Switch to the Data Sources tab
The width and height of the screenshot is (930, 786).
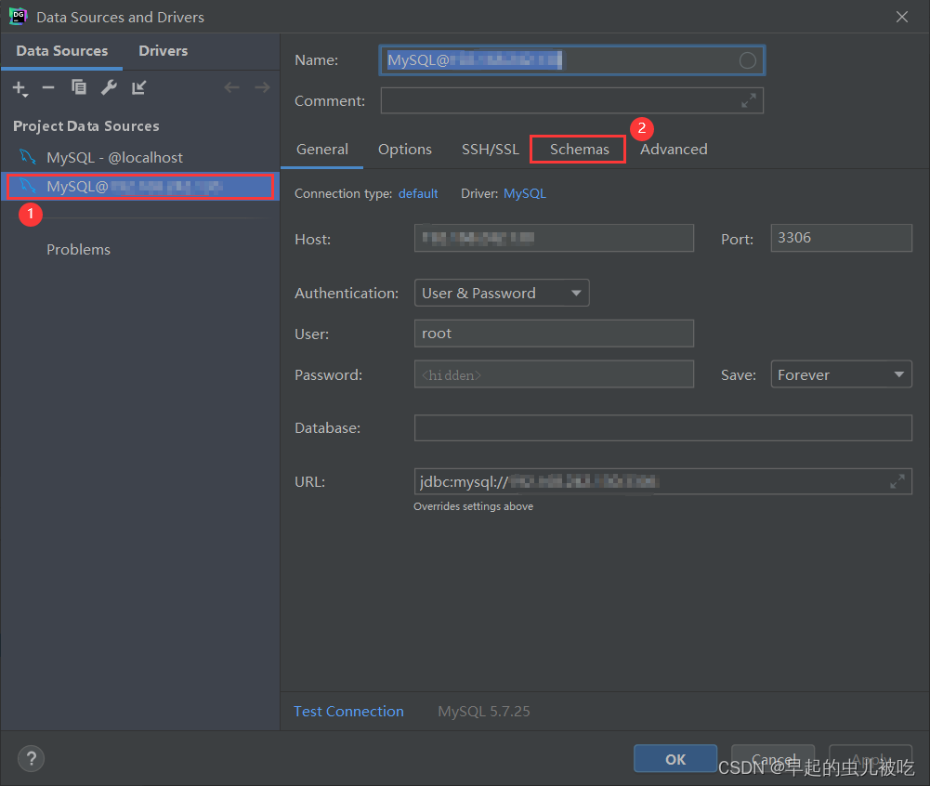[61, 51]
